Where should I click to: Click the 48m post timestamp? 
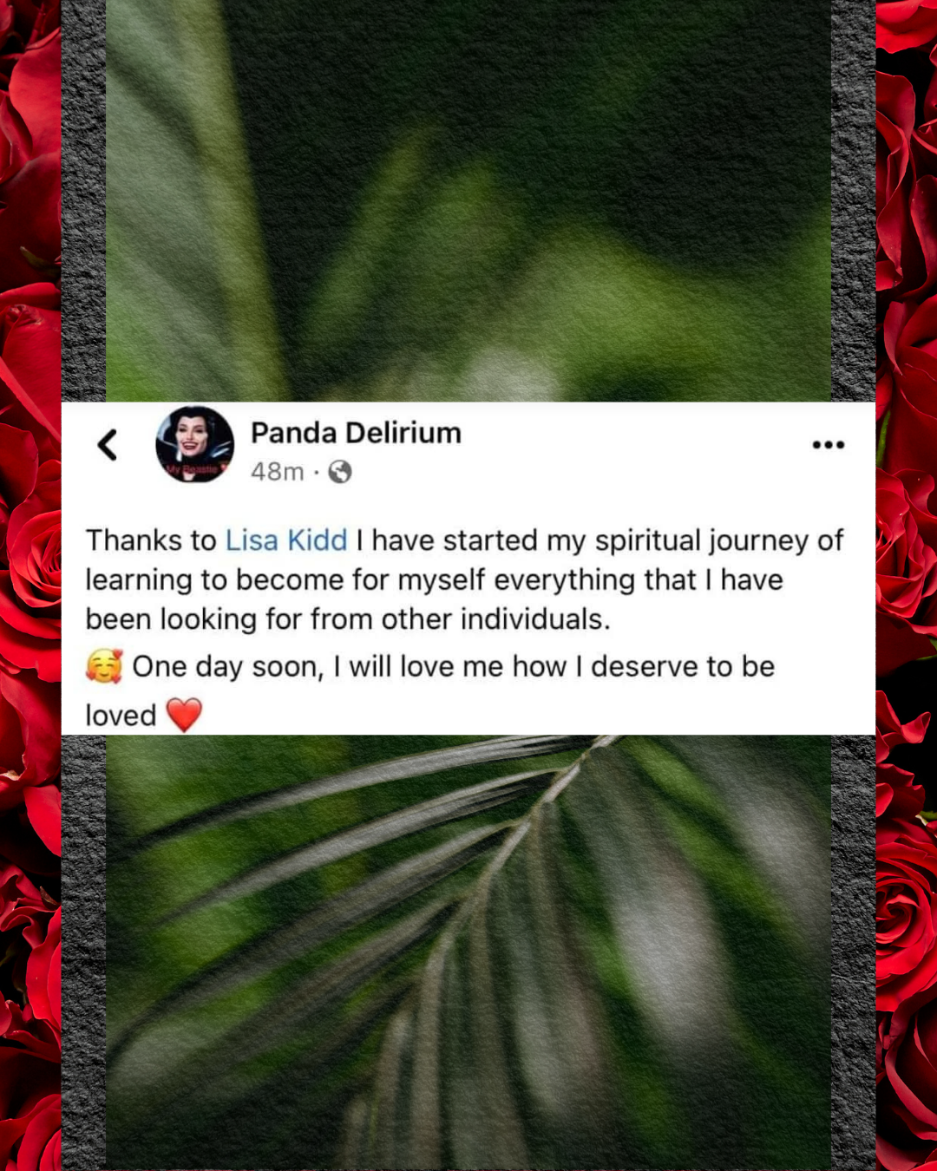[x=278, y=472]
